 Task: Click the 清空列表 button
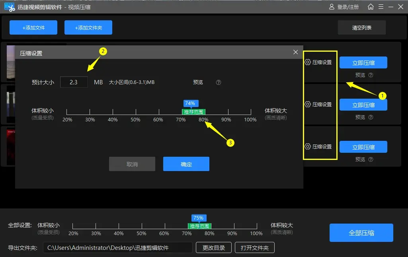tap(361, 28)
